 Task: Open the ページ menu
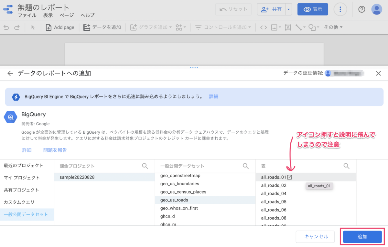pos(67,15)
